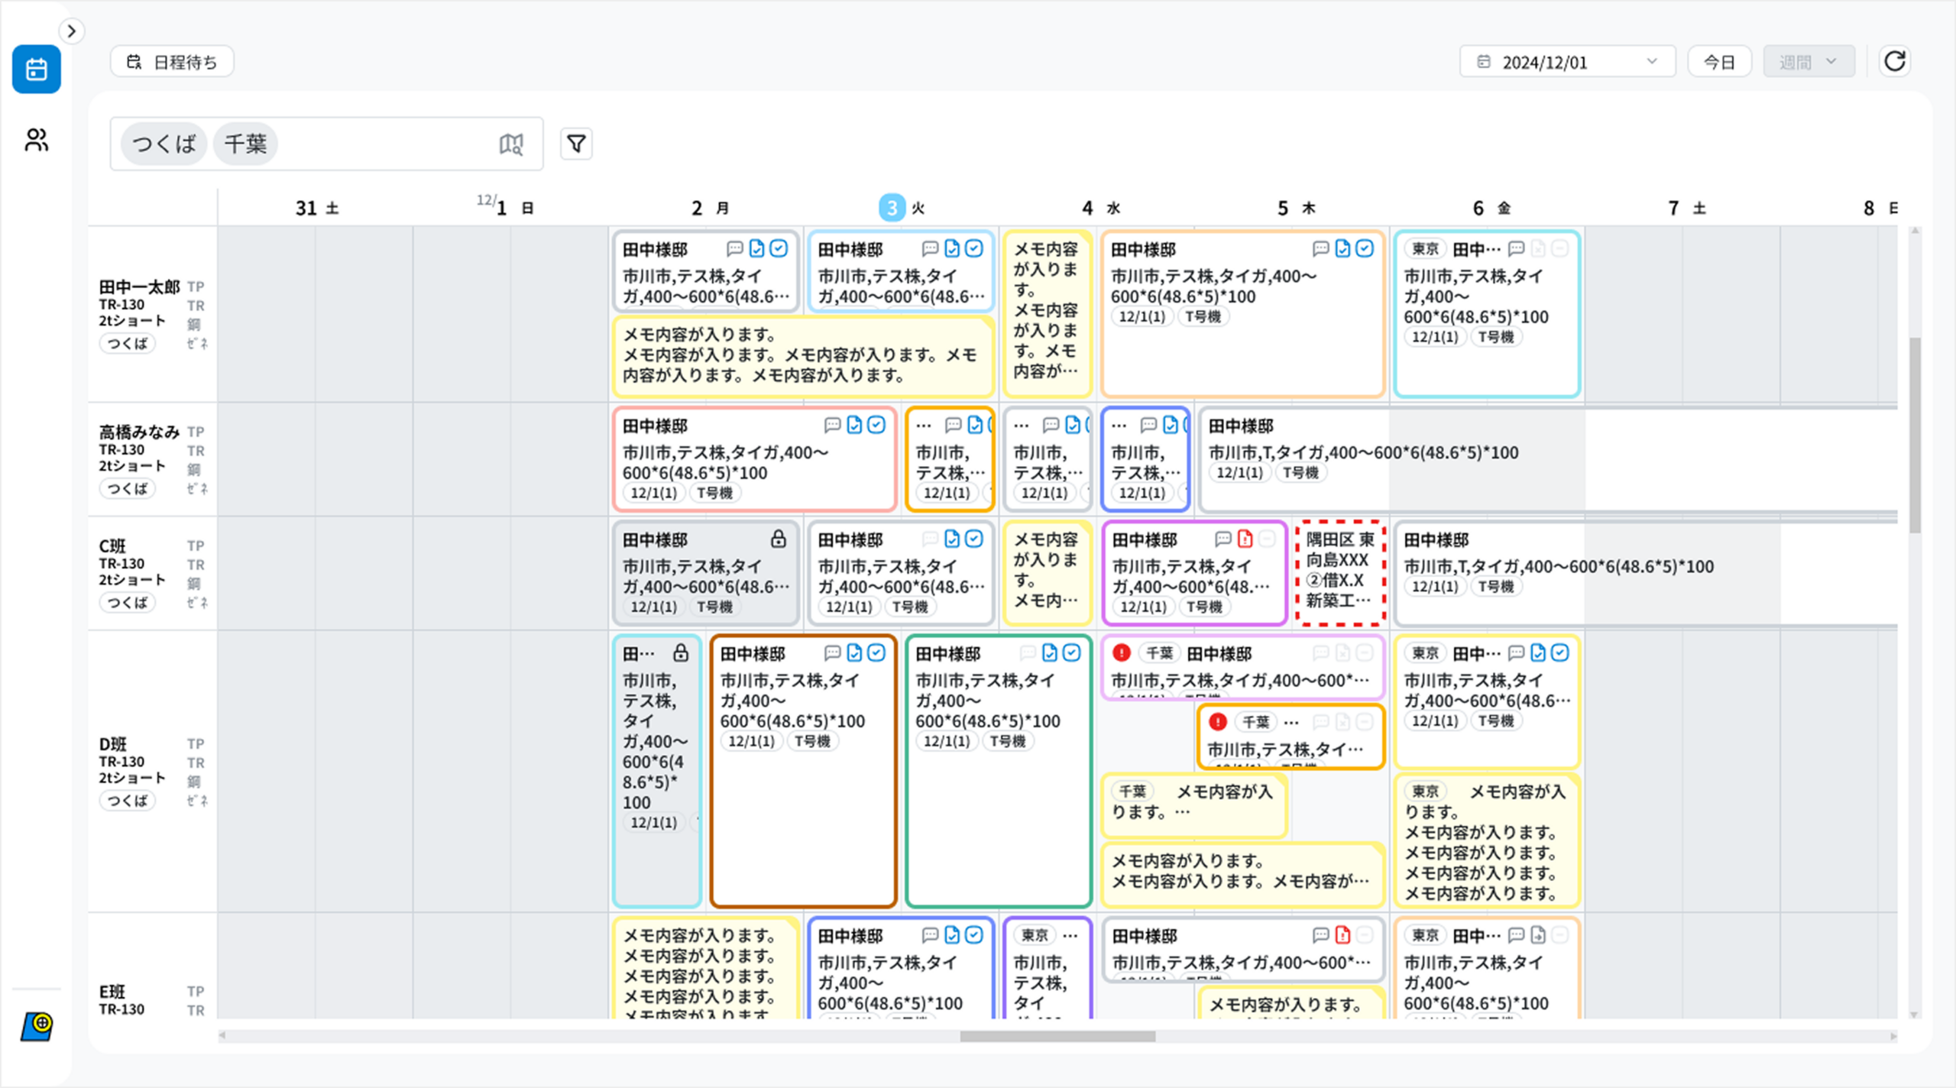The width and height of the screenshot is (1956, 1088).
Task: Select the 5 木 day header
Action: coord(1297,208)
